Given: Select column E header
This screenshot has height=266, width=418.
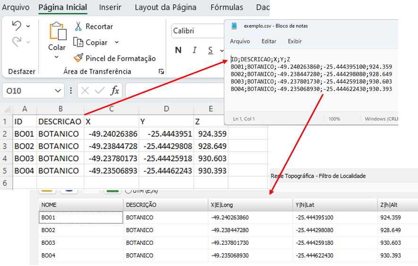Looking at the screenshot, I should coord(211,109).
